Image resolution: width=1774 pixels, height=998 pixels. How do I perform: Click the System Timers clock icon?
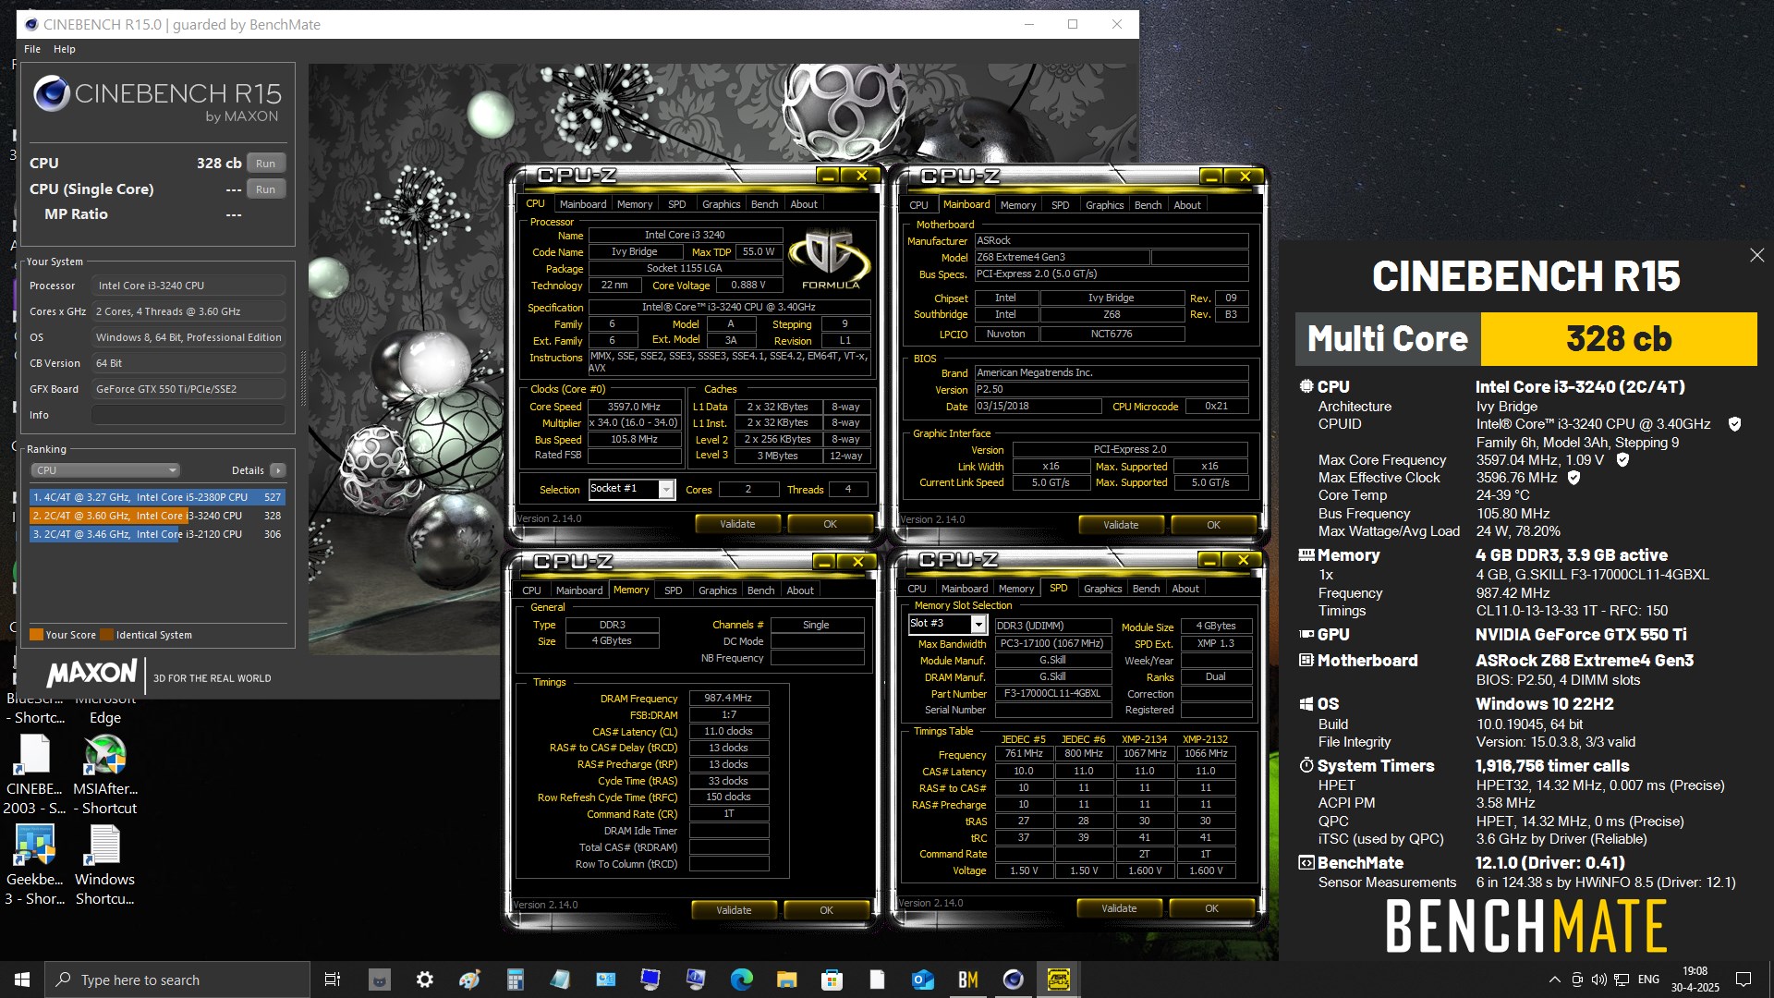tap(1306, 766)
